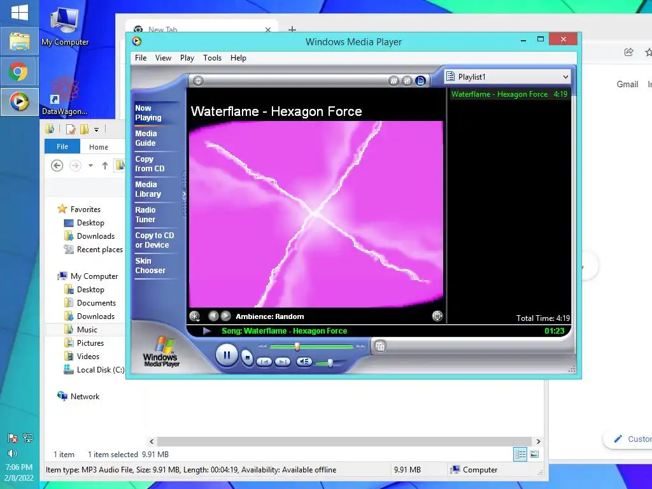Click the network tray icon

28,438
